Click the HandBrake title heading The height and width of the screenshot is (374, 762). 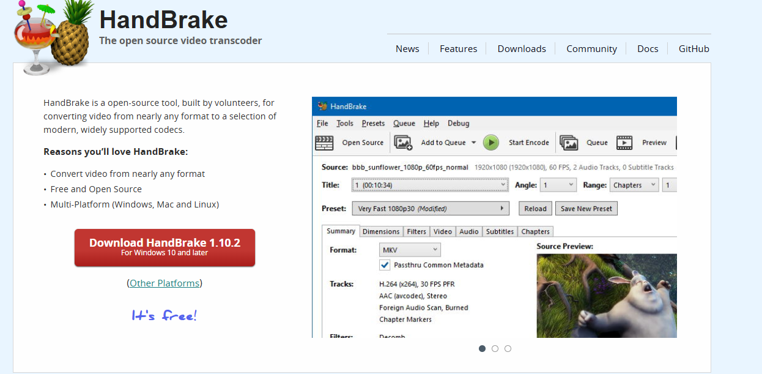click(x=163, y=20)
